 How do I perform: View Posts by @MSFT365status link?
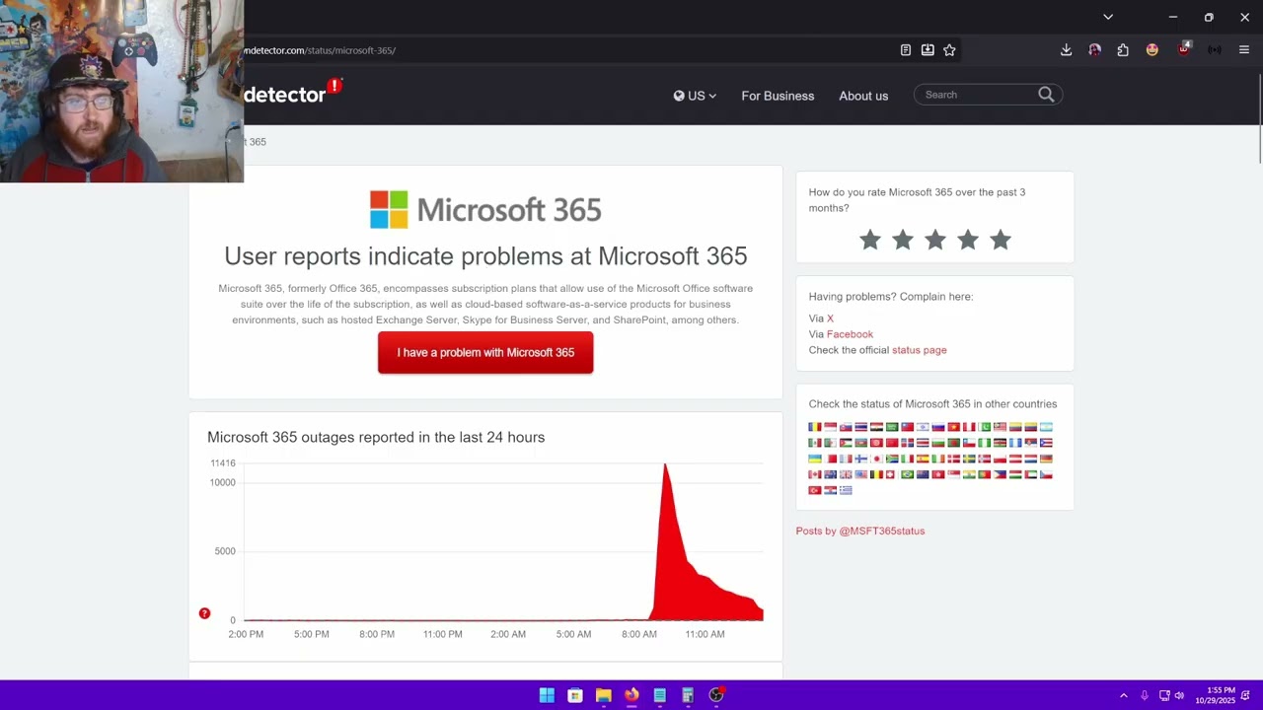click(x=860, y=531)
